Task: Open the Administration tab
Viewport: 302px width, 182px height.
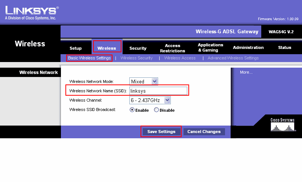Action: point(248,47)
